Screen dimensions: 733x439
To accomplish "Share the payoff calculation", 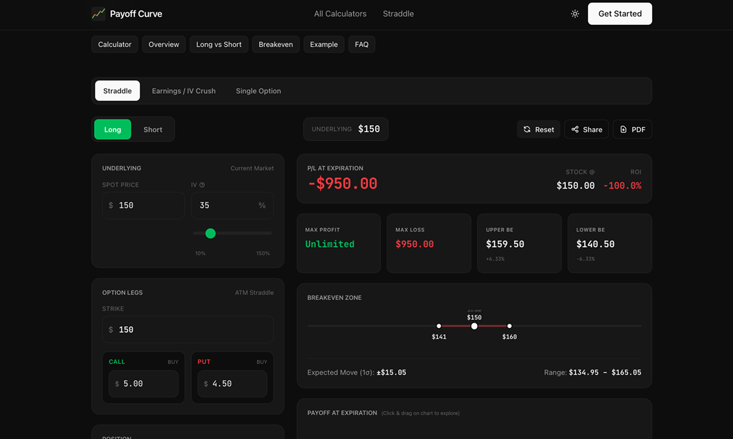I will [x=586, y=129].
